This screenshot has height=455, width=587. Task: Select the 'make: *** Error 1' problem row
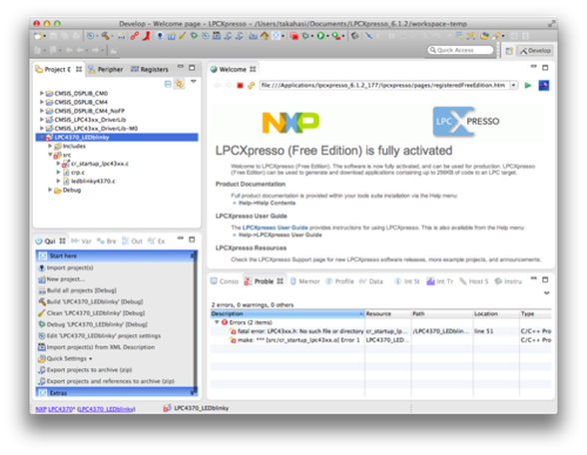(380, 339)
